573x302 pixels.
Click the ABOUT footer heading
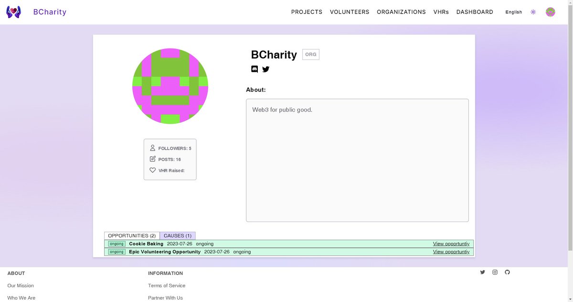point(16,273)
